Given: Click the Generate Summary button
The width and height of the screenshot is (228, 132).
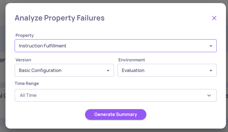Looking at the screenshot, I should pyautogui.click(x=116, y=115).
